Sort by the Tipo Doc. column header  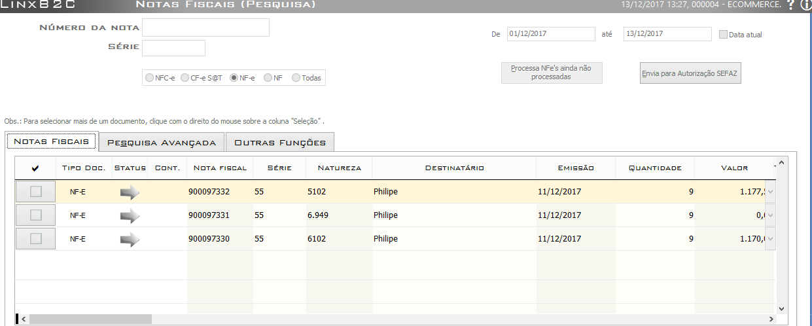(84, 168)
